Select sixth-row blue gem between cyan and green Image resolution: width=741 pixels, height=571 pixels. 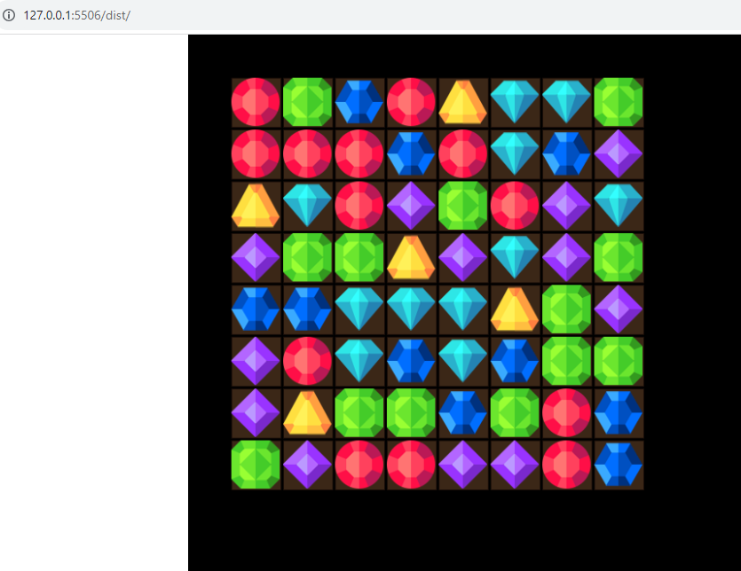point(515,361)
